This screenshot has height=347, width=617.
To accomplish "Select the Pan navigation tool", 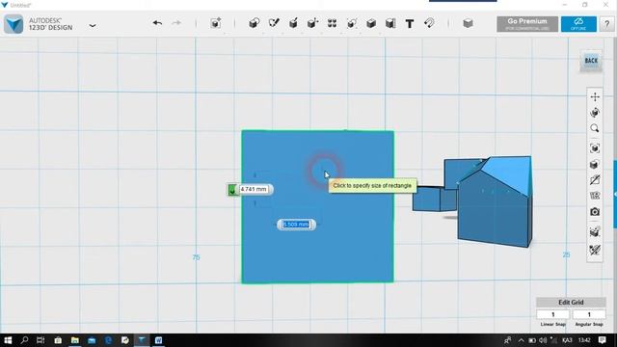I will click(x=595, y=96).
